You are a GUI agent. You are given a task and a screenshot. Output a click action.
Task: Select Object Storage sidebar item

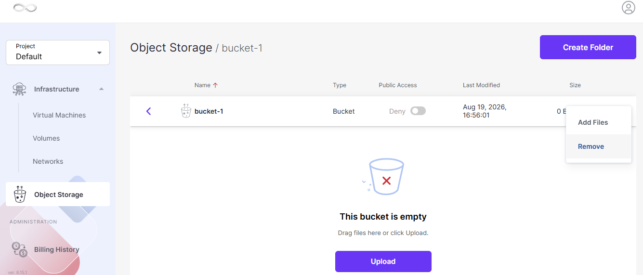point(58,194)
